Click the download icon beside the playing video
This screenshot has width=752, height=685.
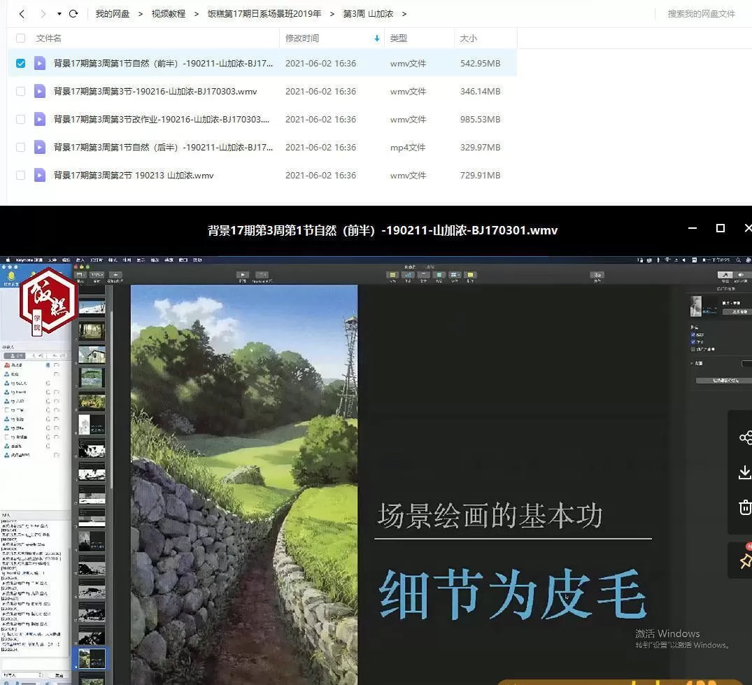click(745, 472)
